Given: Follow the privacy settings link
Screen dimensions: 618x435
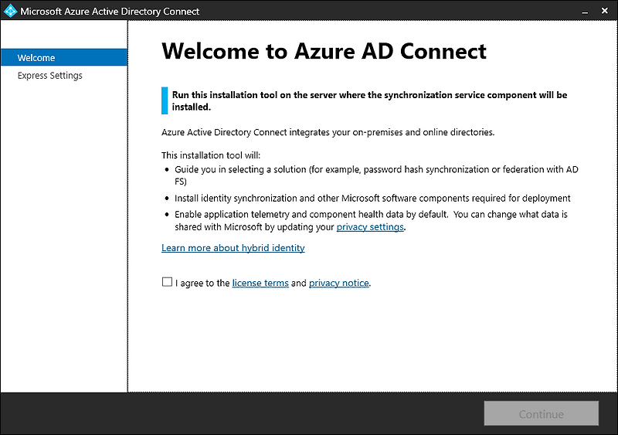Looking at the screenshot, I should click(x=370, y=227).
